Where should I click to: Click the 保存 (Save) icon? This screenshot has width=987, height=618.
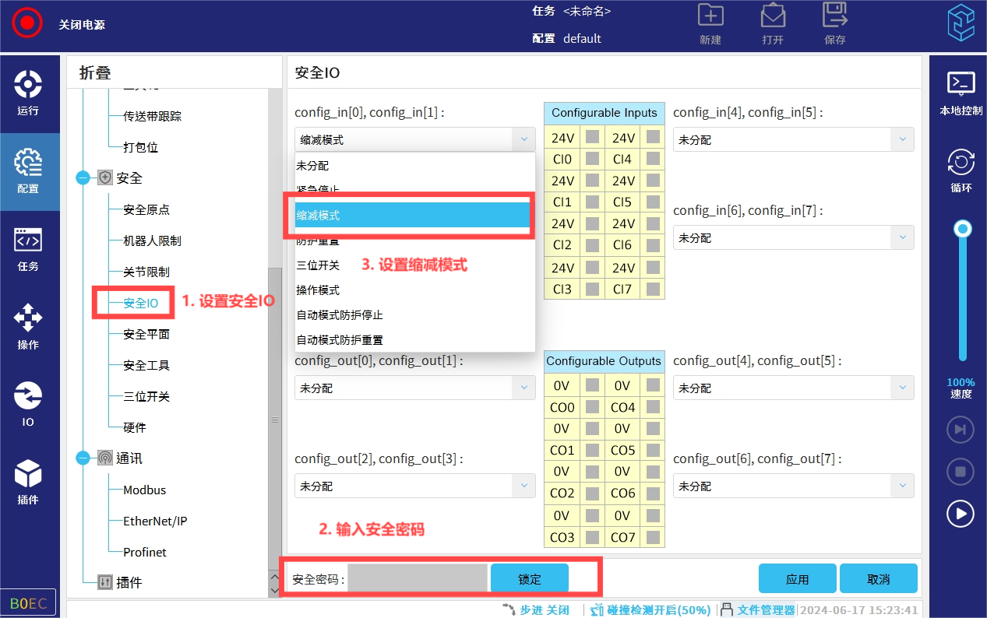(x=834, y=23)
